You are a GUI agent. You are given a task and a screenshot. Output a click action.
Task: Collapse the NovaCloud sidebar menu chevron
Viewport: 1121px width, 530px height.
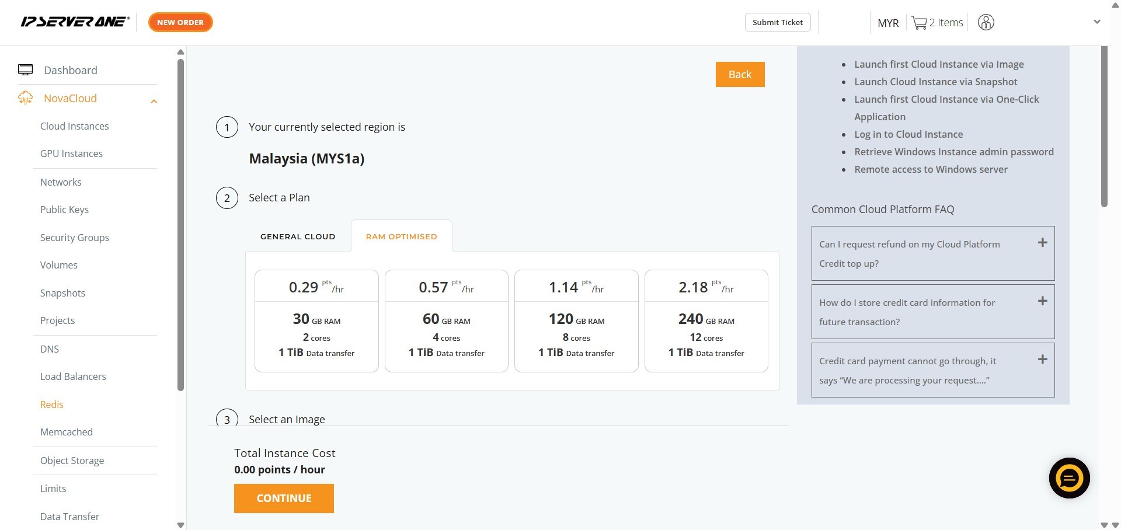click(x=154, y=102)
